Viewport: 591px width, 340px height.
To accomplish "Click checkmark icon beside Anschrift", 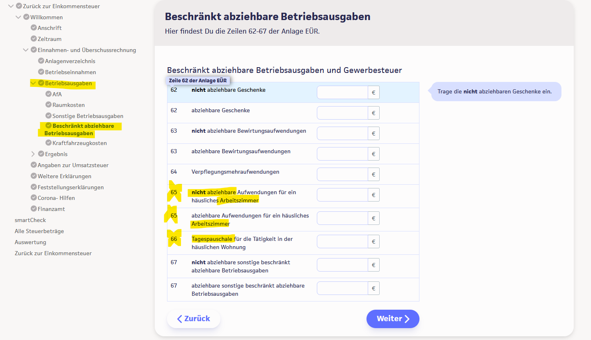I will coord(34,28).
